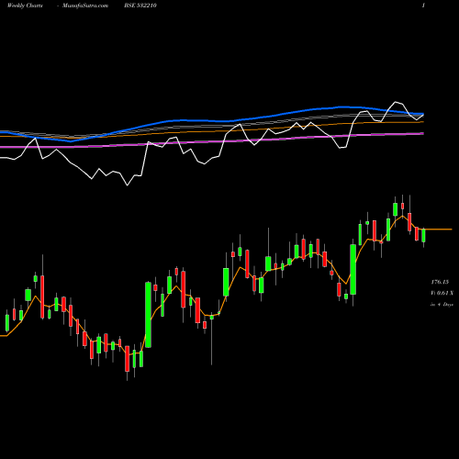Click the "BSE 532210" ticker text
Screen dimensions: 459x459
click(x=140, y=6)
